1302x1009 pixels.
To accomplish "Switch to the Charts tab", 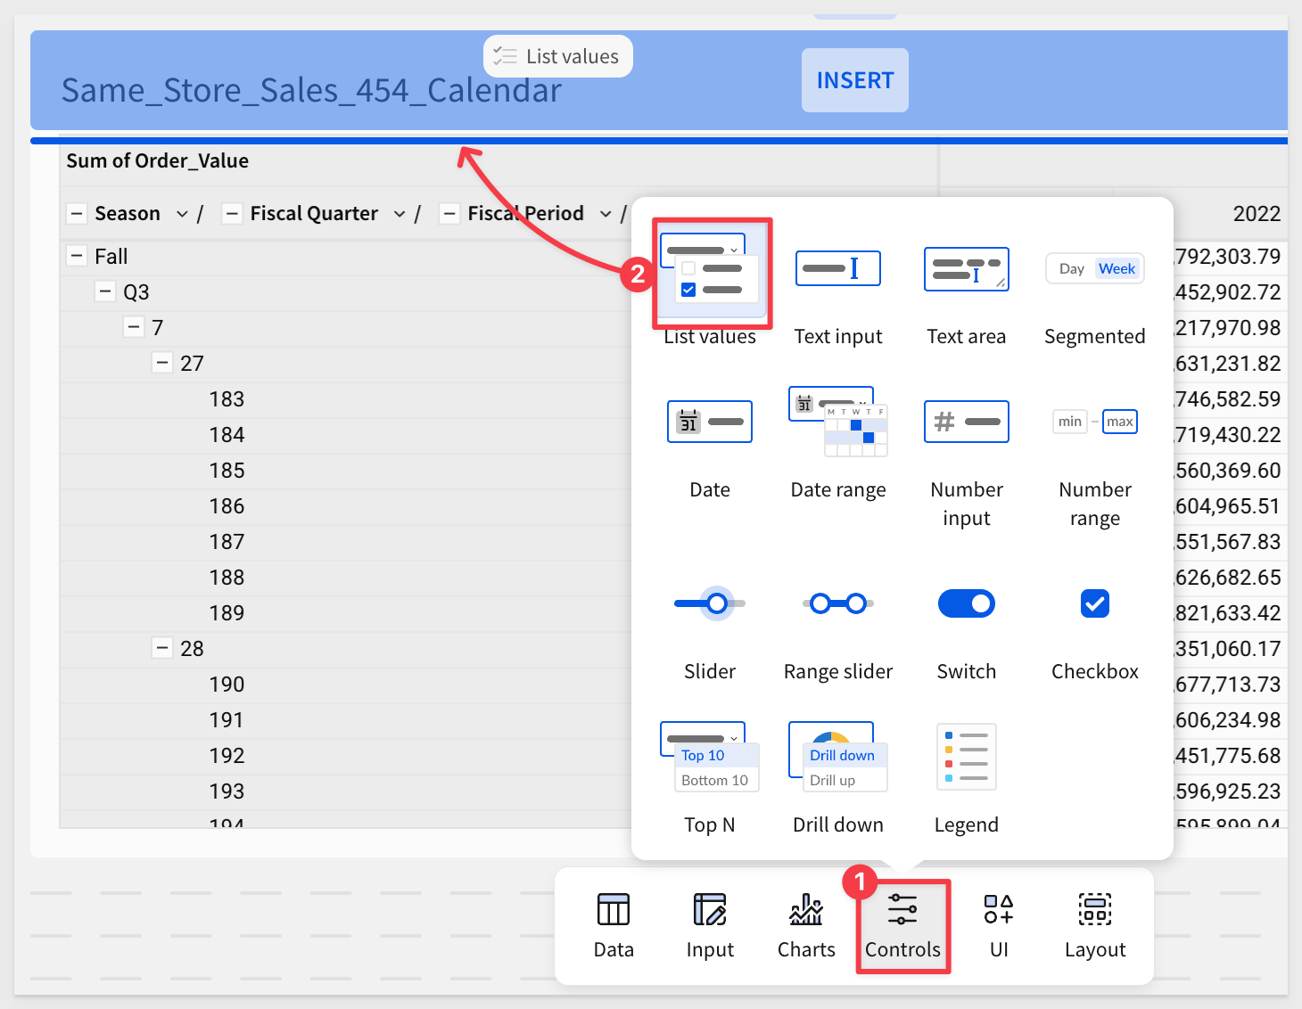I will coord(806,927).
